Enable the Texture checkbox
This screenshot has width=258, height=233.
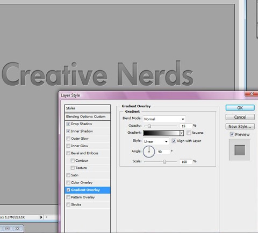73,168
